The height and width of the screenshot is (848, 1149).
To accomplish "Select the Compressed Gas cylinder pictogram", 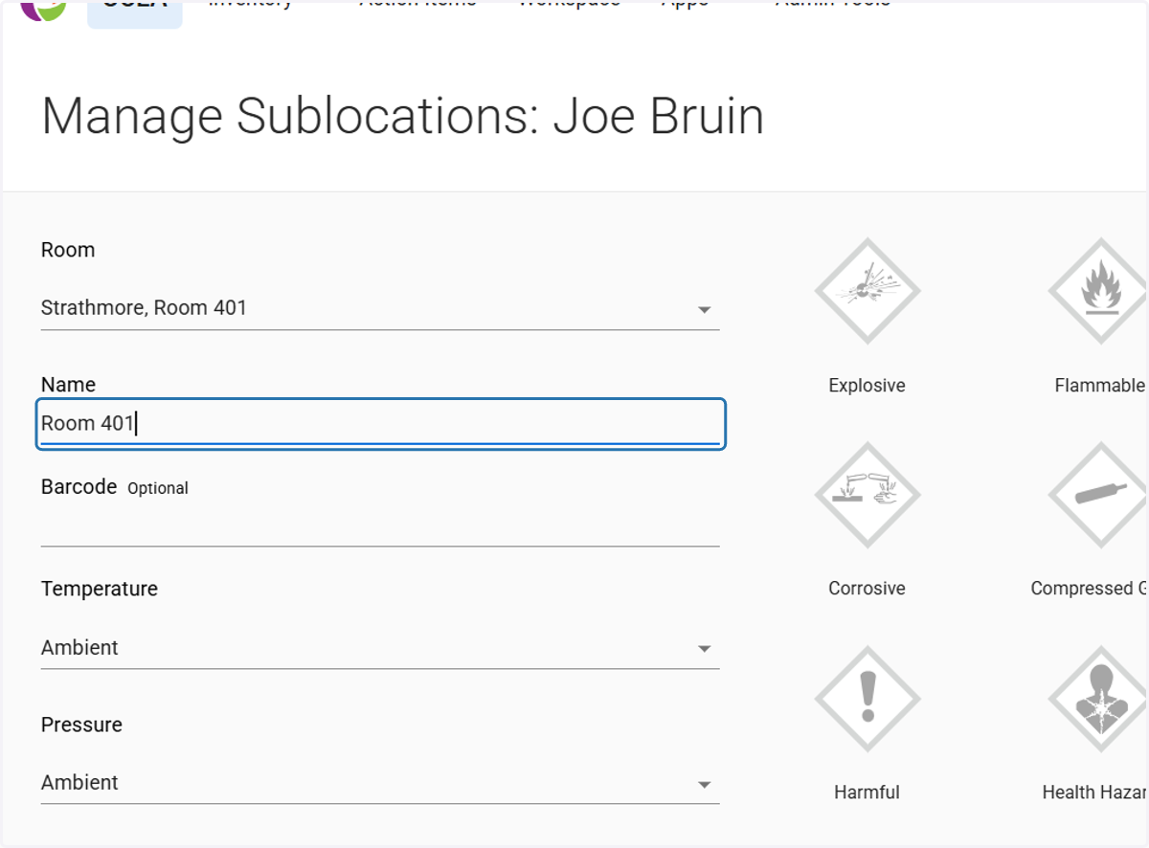I will coord(1099,494).
